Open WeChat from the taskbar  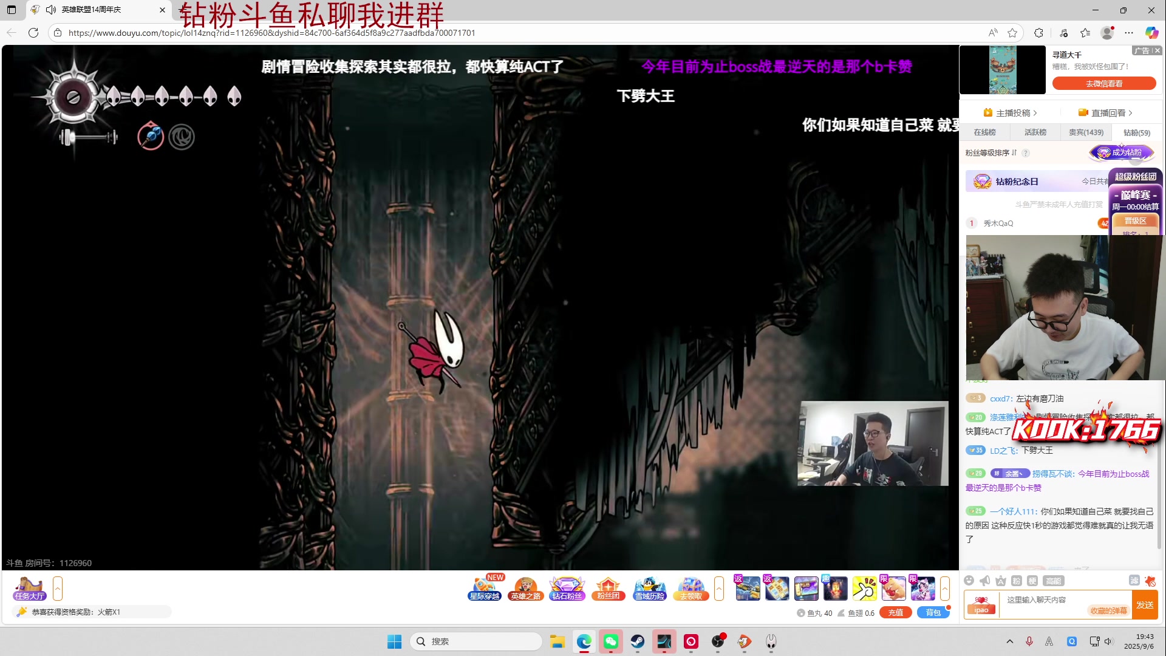click(611, 641)
